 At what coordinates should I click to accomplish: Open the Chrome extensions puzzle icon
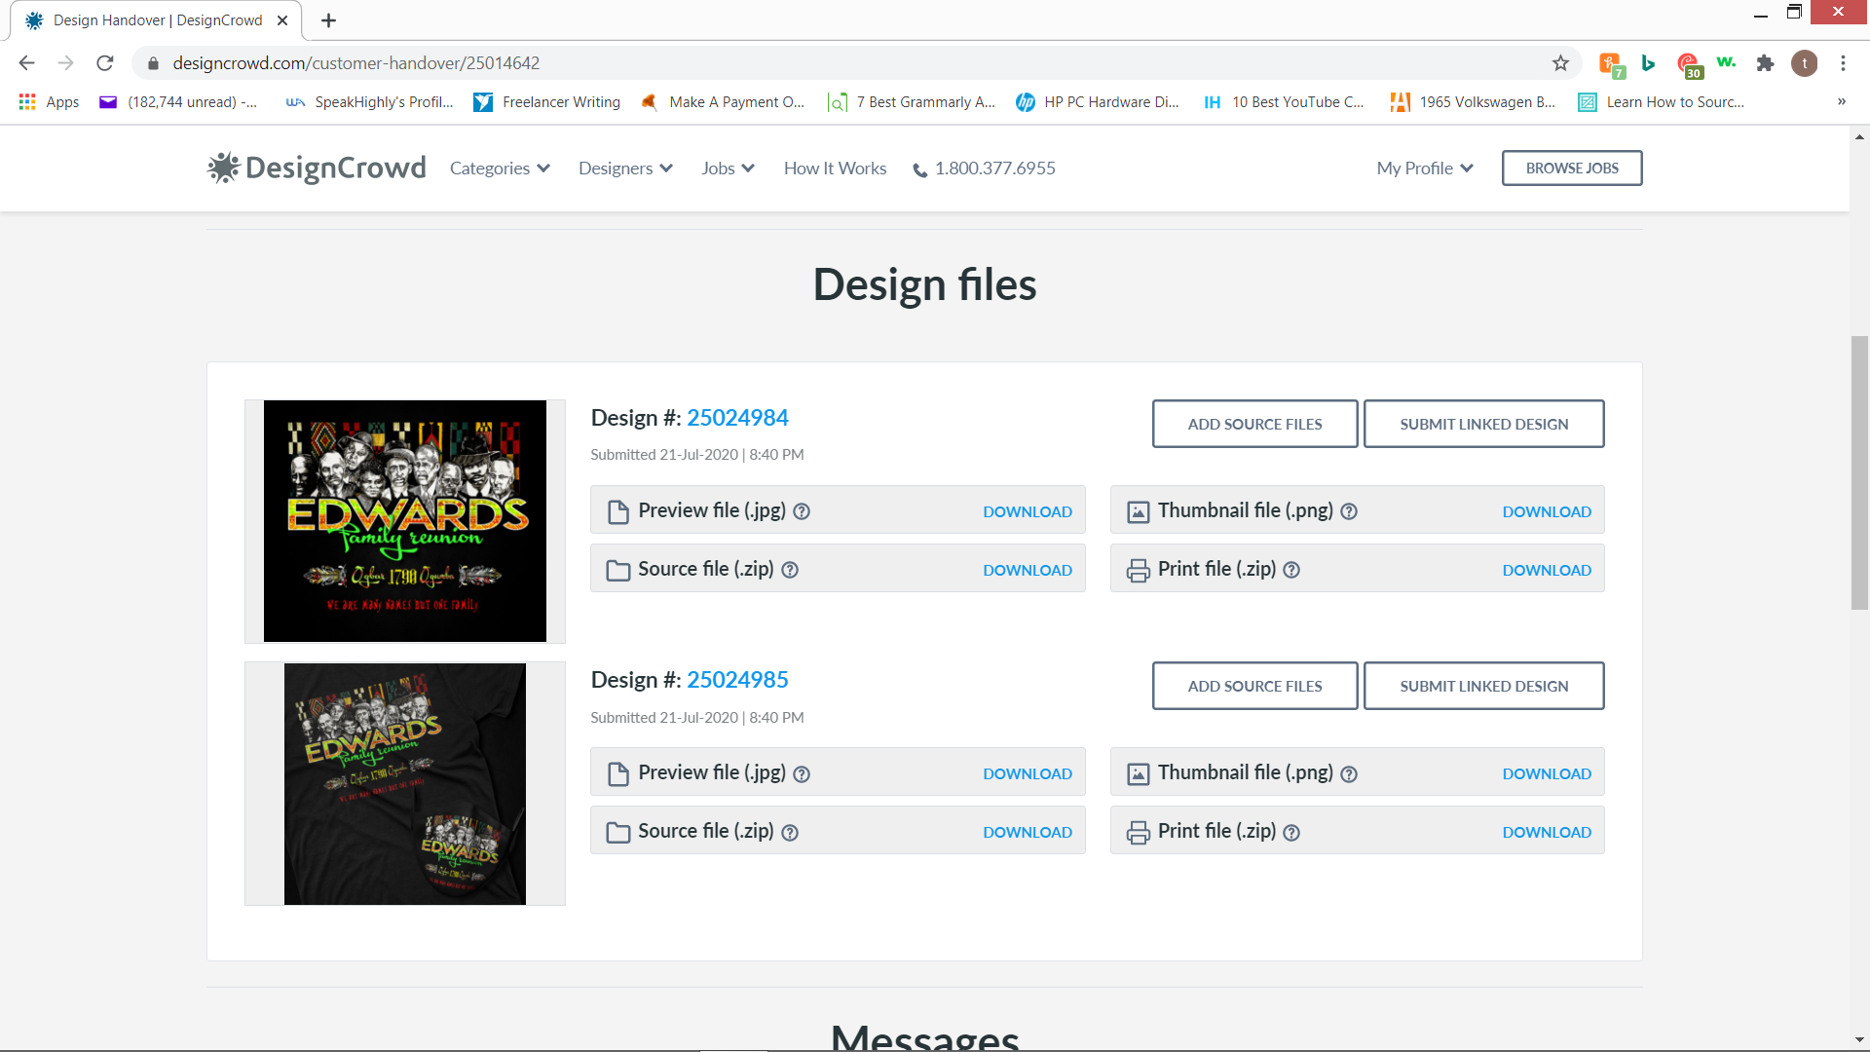(x=1765, y=63)
